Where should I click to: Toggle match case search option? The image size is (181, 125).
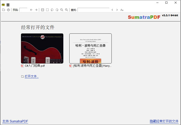click(122, 10)
